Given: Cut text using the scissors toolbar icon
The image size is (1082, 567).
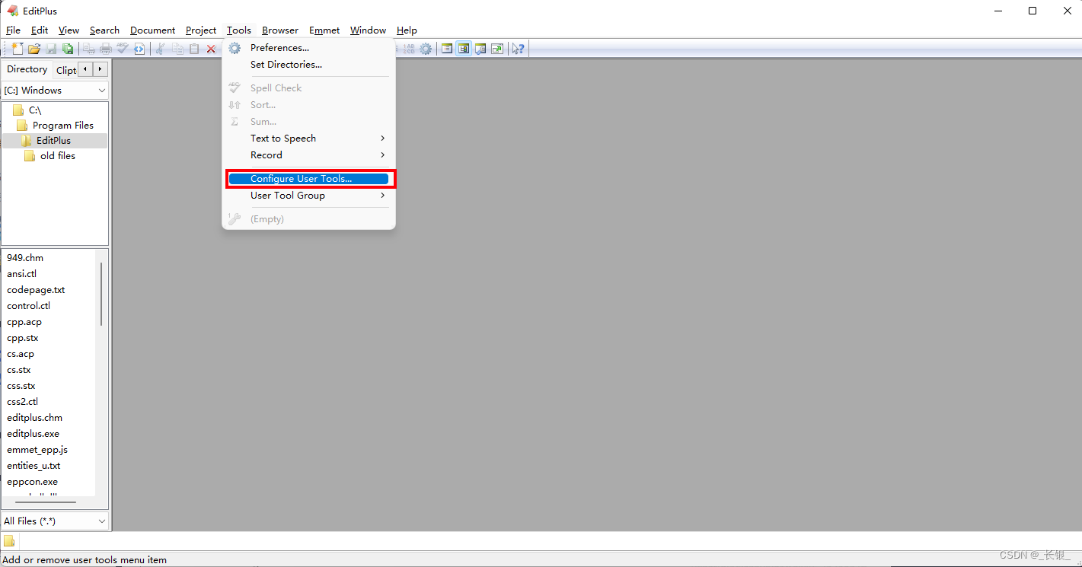Looking at the screenshot, I should [x=161, y=48].
